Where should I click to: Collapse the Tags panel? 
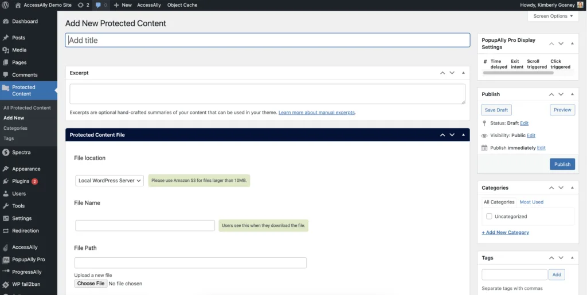tap(573, 258)
